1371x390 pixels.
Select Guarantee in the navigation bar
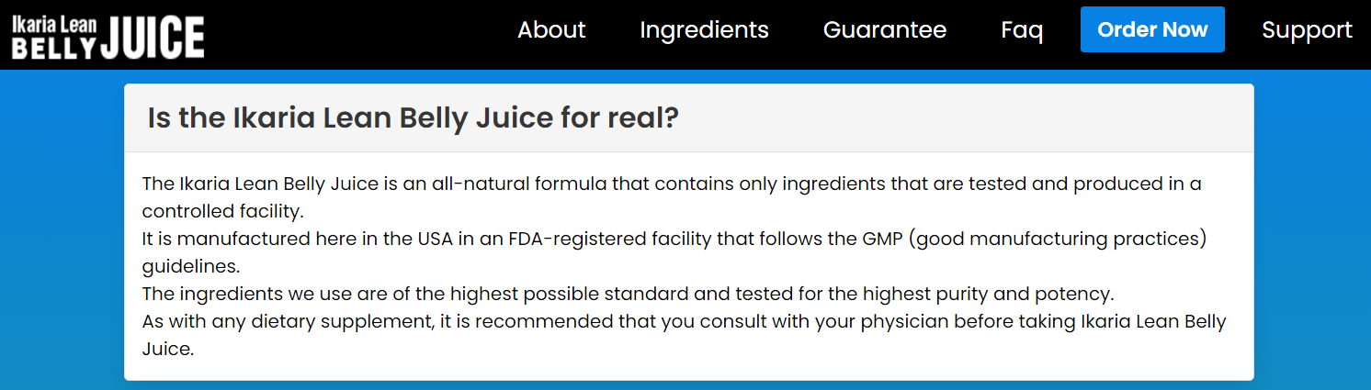884,30
